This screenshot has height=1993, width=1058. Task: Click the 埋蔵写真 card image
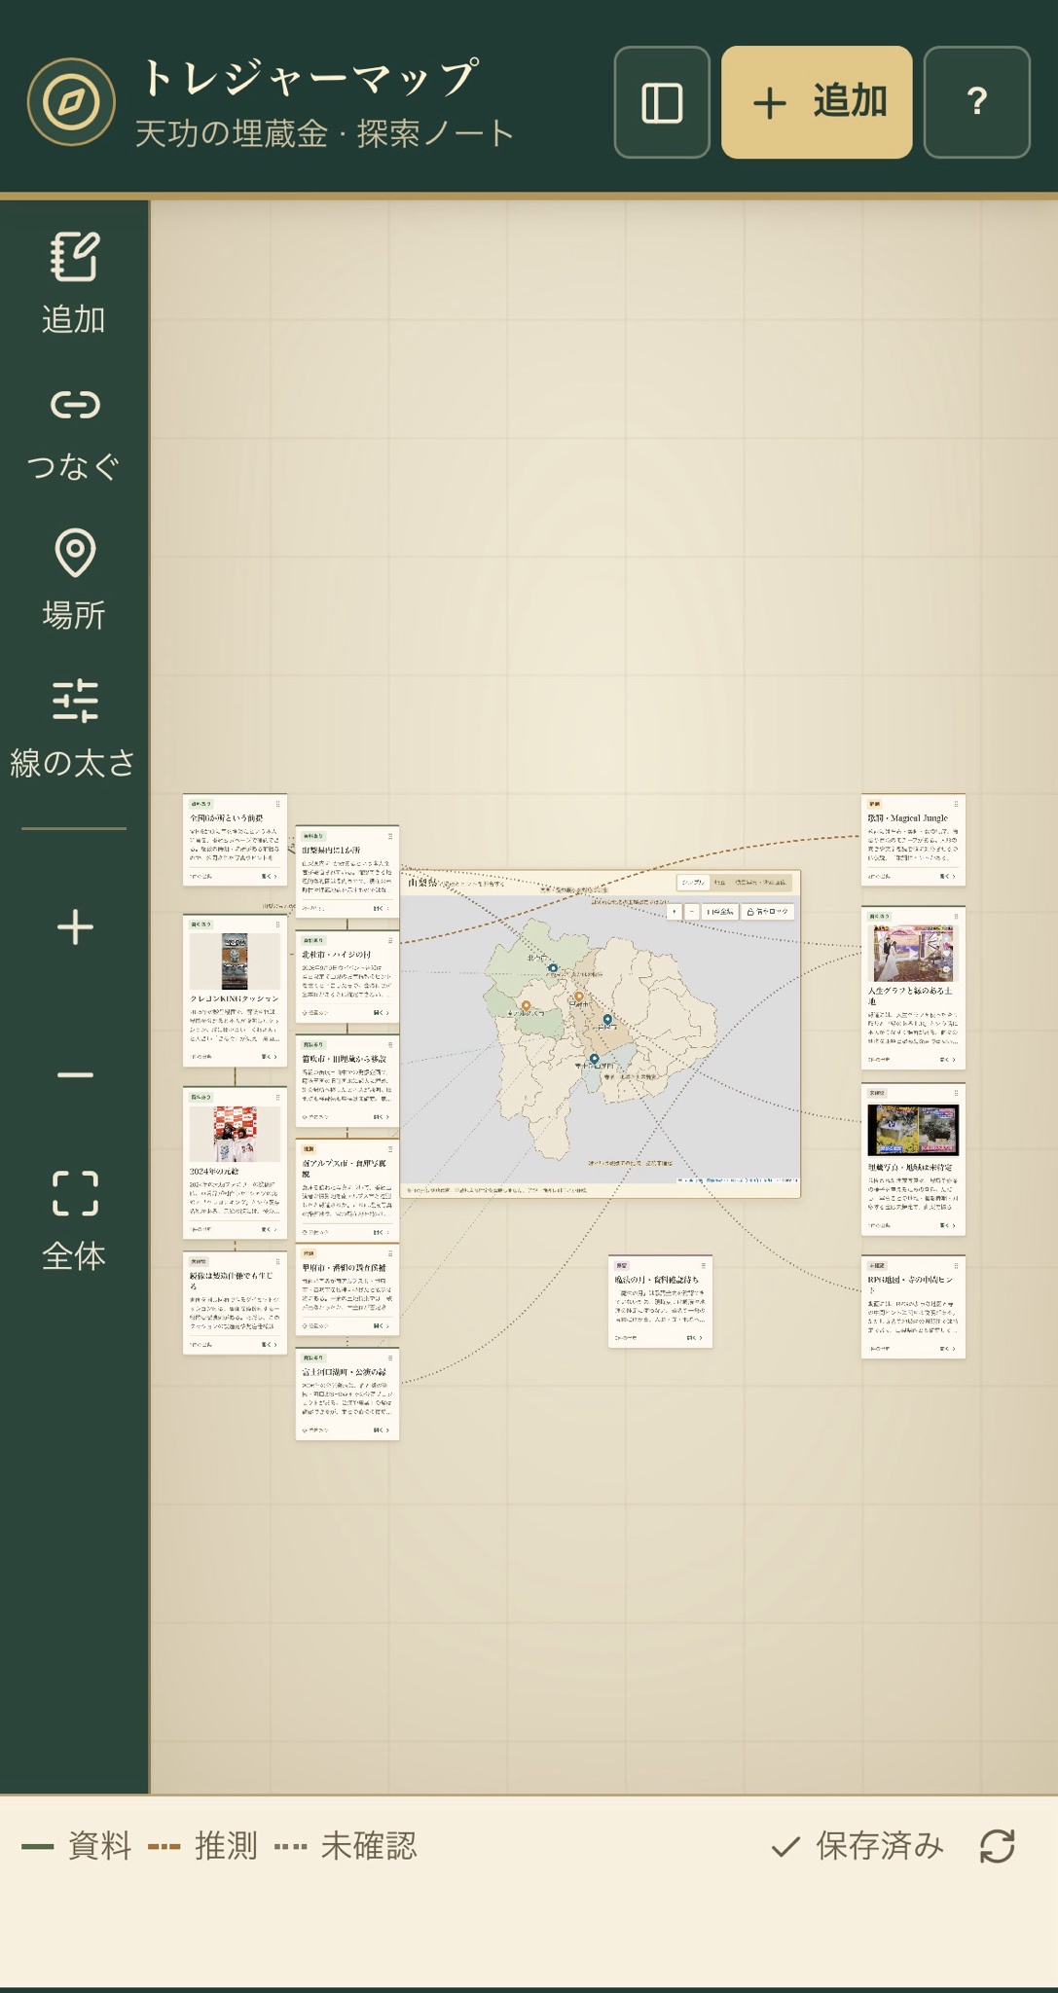tap(913, 1129)
